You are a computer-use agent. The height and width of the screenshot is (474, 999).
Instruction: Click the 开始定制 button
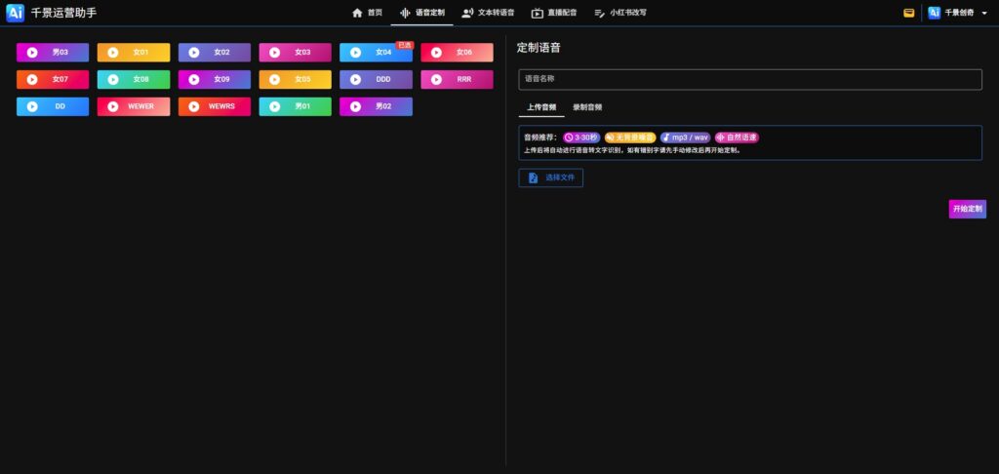tap(967, 209)
